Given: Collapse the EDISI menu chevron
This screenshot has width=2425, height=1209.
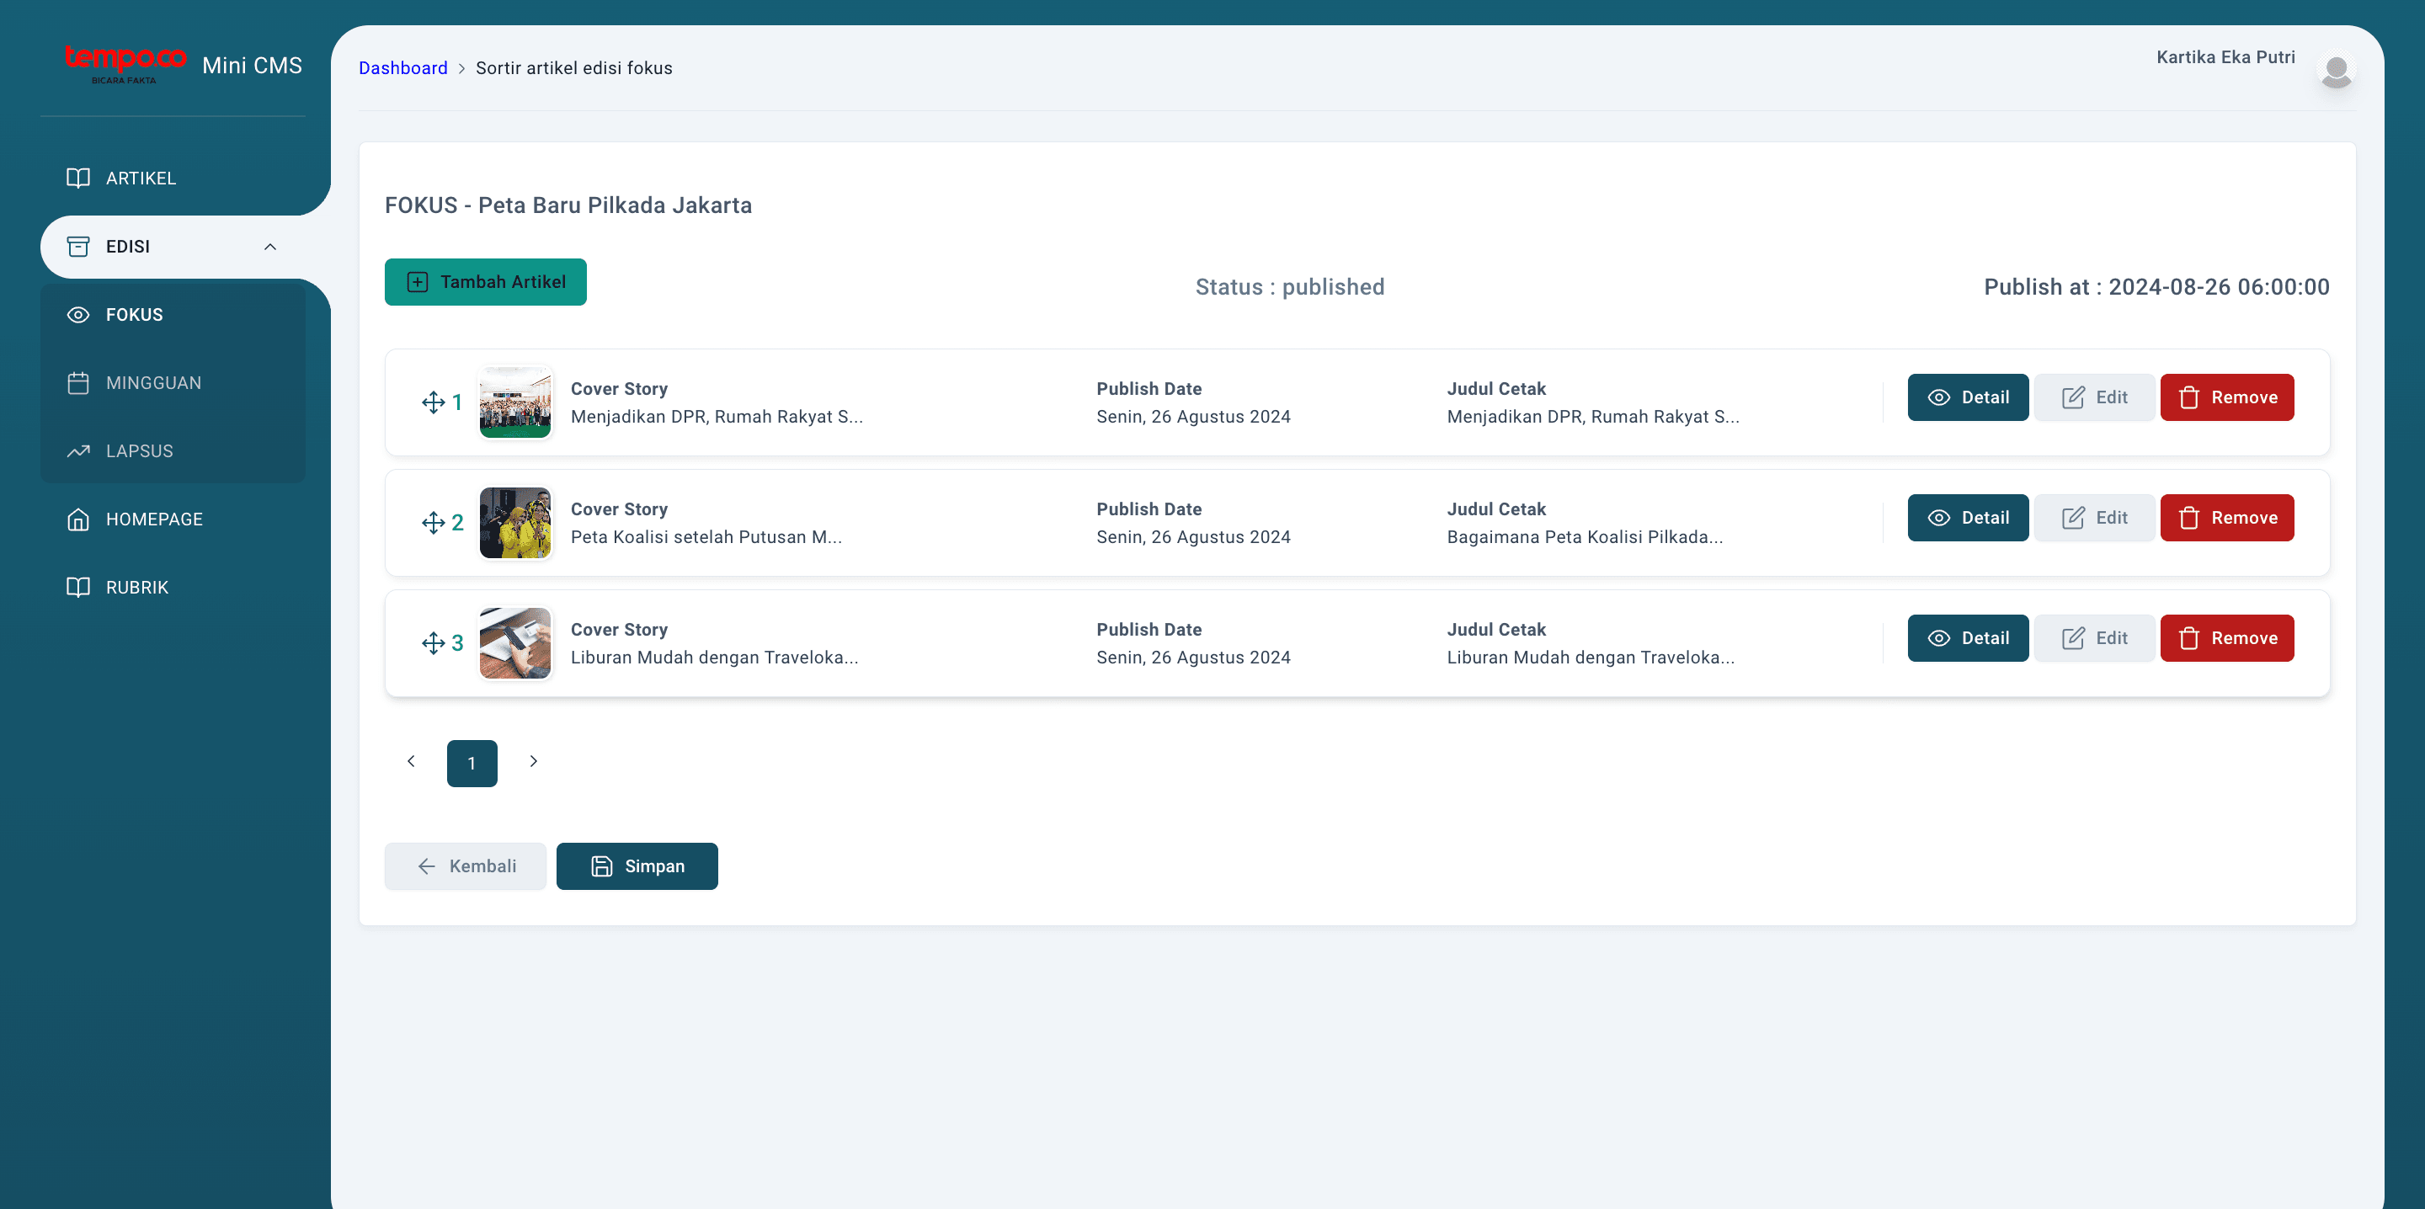Looking at the screenshot, I should 270,247.
